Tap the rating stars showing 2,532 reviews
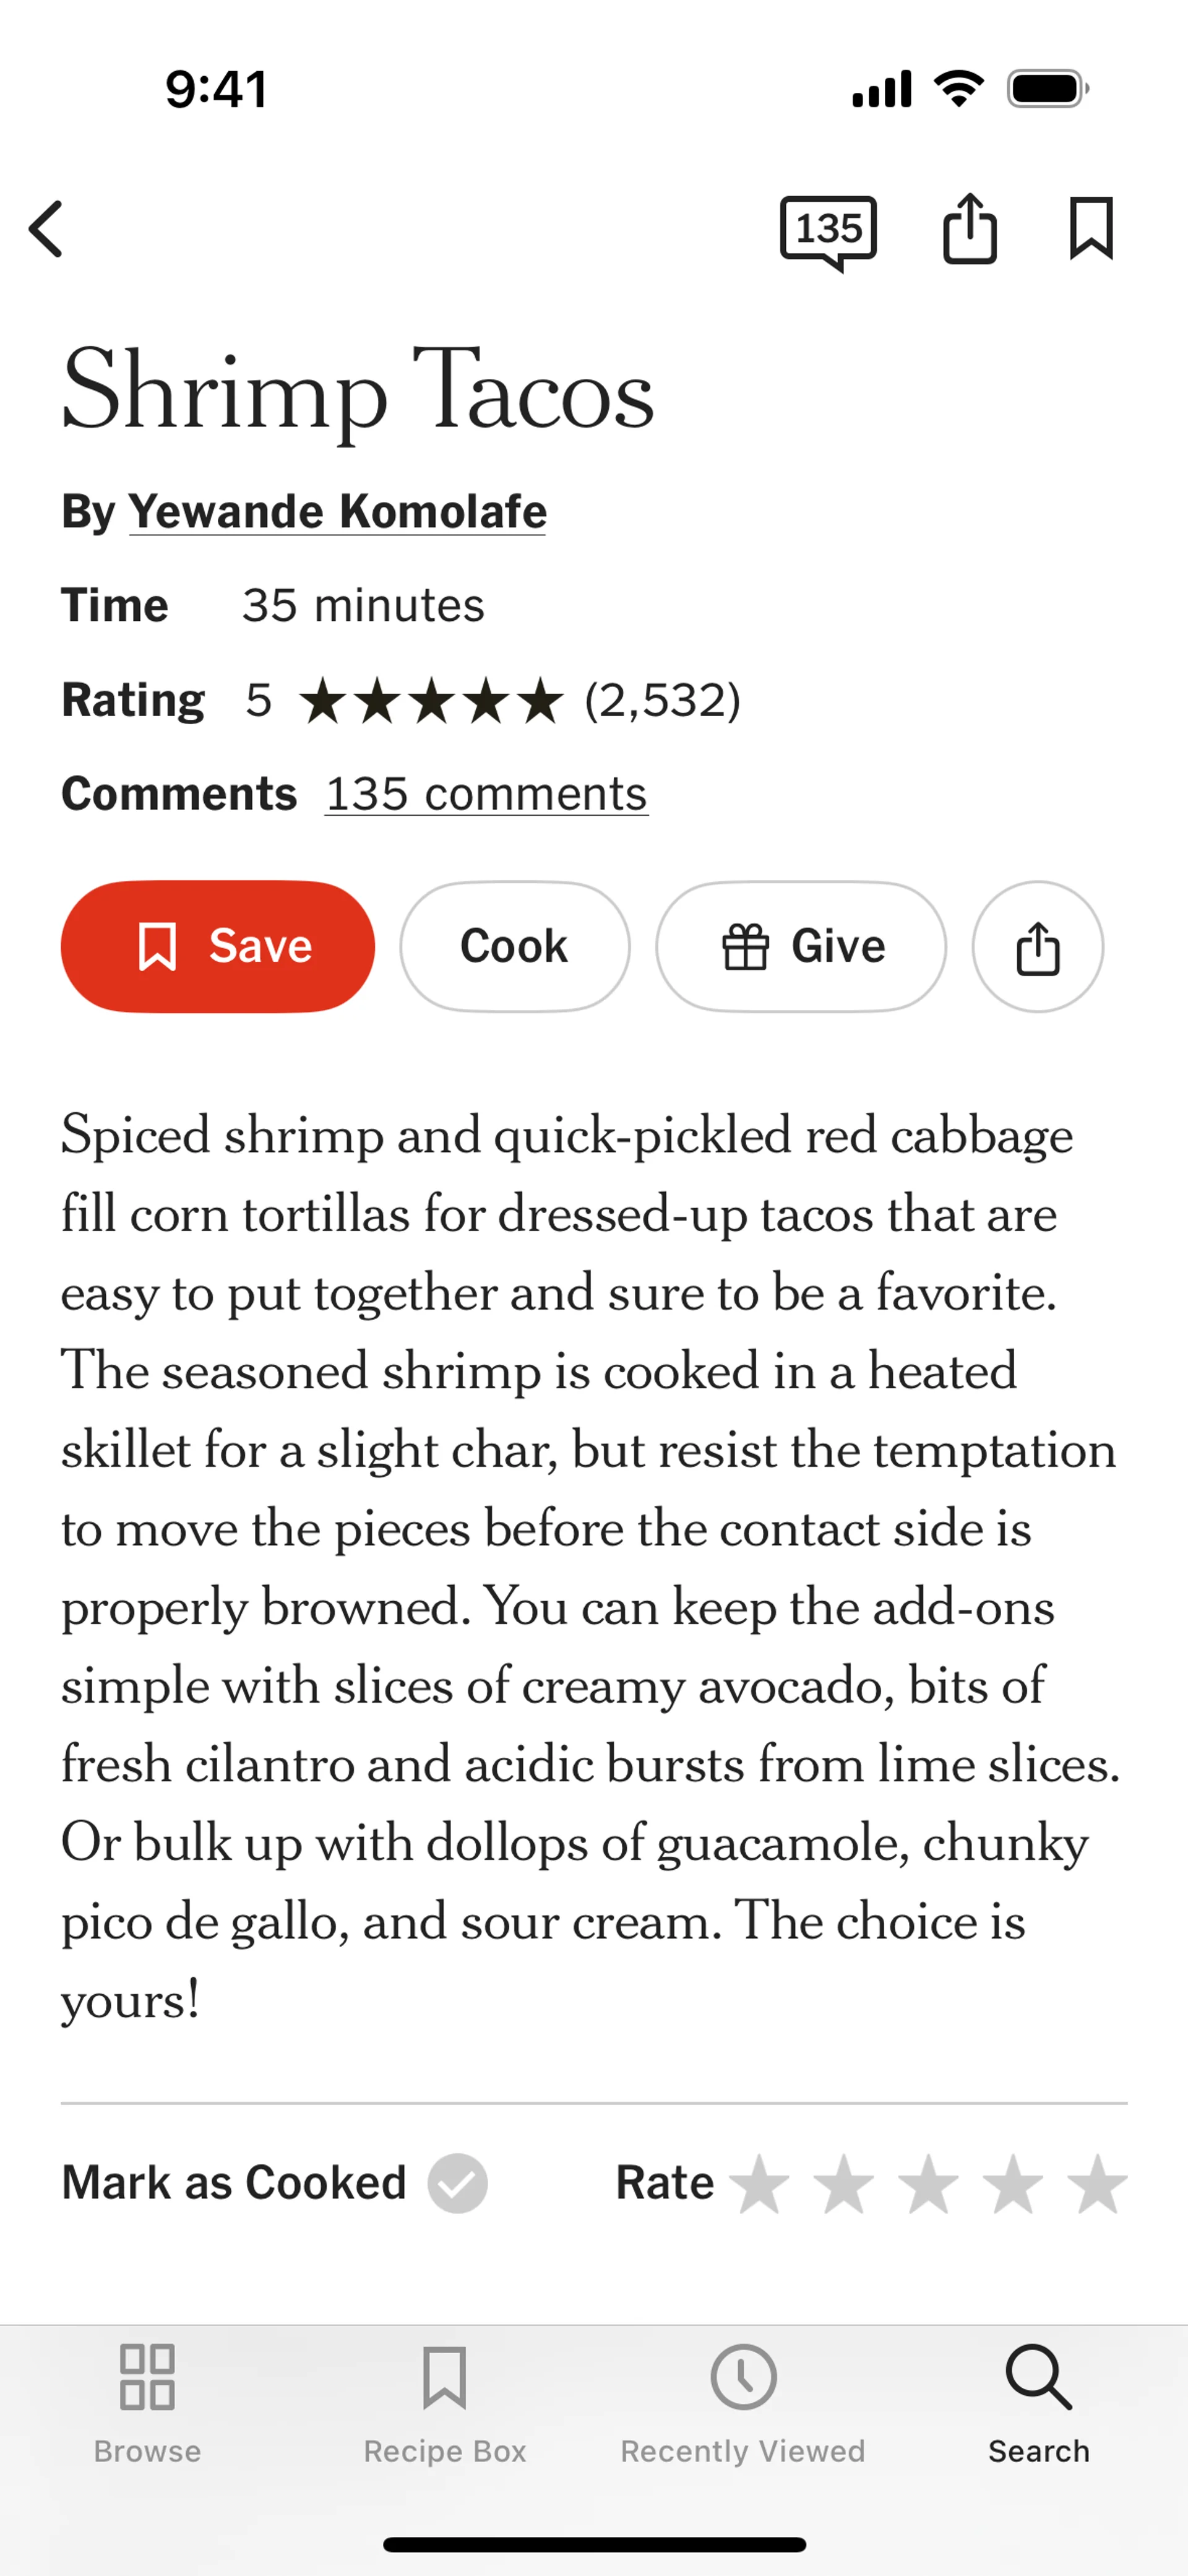Screen dimensions: 1188x2576 (x=431, y=700)
